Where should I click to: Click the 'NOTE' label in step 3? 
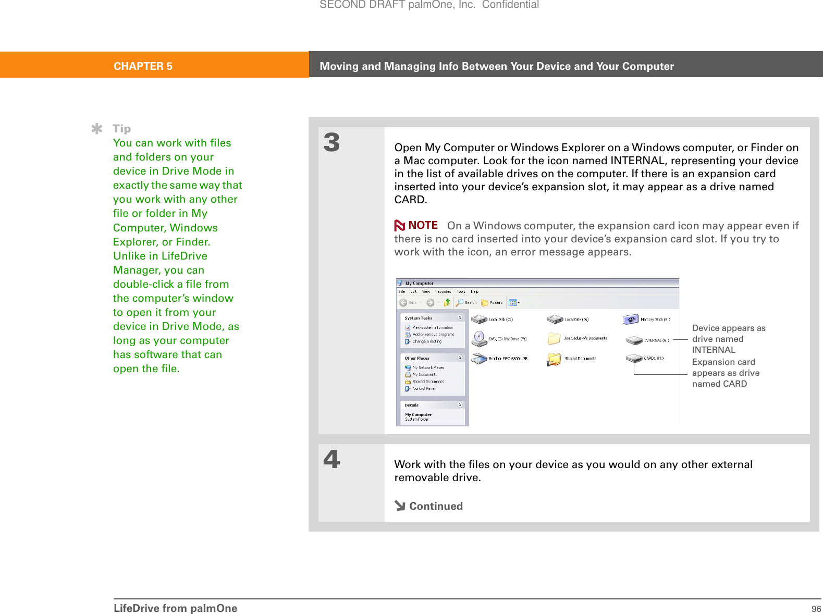tap(423, 225)
